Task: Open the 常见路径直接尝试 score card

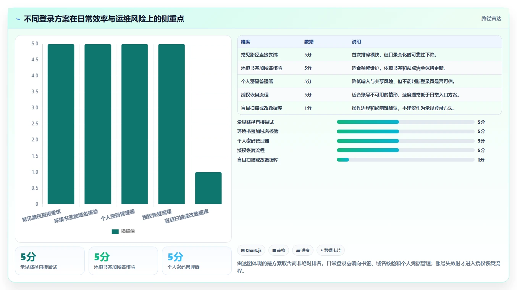Action: tap(50, 261)
